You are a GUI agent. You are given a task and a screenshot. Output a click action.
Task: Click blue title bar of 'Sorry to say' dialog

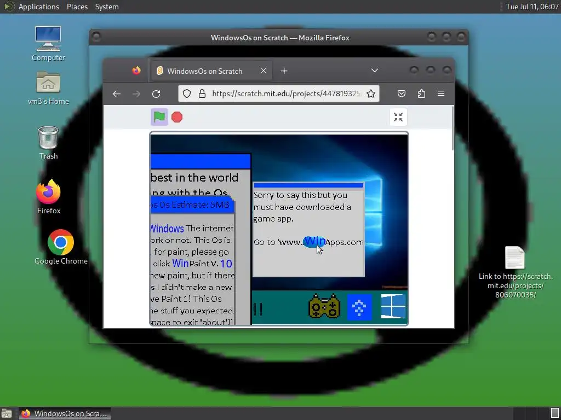(x=308, y=185)
